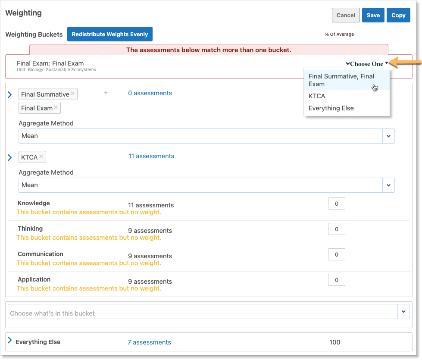422x360 pixels.
Task: Open KTCA Aggregate Method dropdown
Action: tap(388, 185)
